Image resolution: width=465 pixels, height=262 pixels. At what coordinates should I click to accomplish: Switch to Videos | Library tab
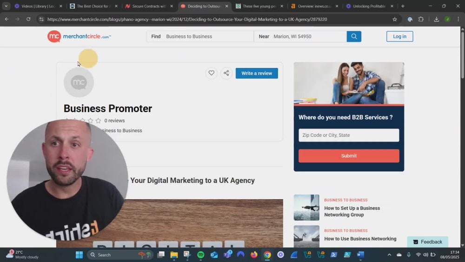click(x=38, y=6)
